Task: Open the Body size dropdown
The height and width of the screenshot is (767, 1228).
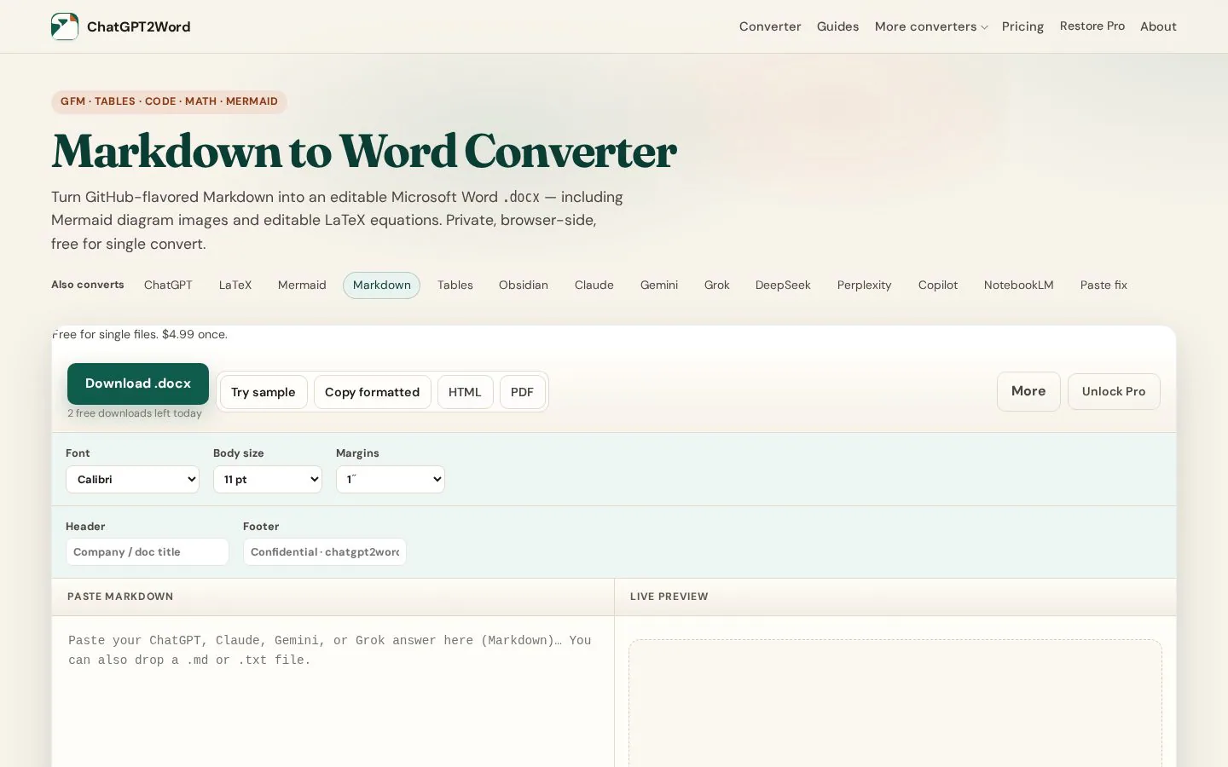Action: coord(268,479)
